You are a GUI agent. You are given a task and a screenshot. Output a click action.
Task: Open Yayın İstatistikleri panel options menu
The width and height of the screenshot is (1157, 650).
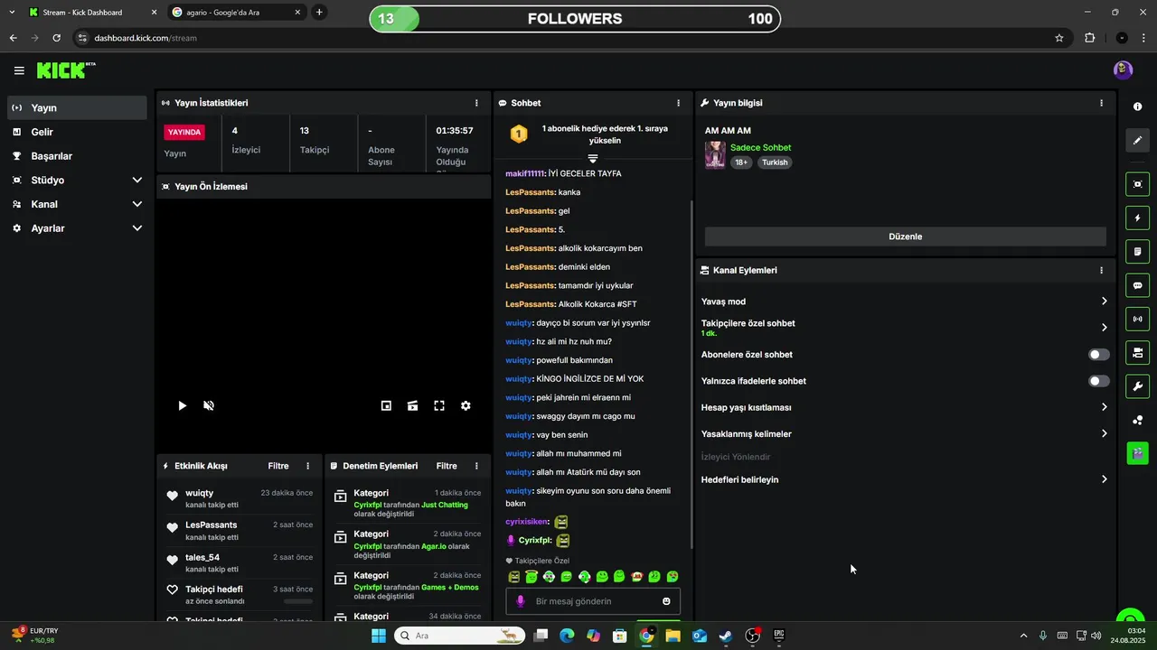pyautogui.click(x=476, y=103)
